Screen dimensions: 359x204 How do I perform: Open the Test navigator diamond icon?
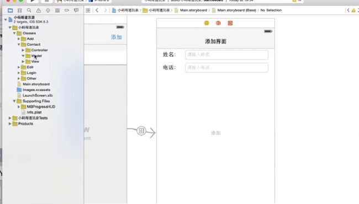[48, 10]
